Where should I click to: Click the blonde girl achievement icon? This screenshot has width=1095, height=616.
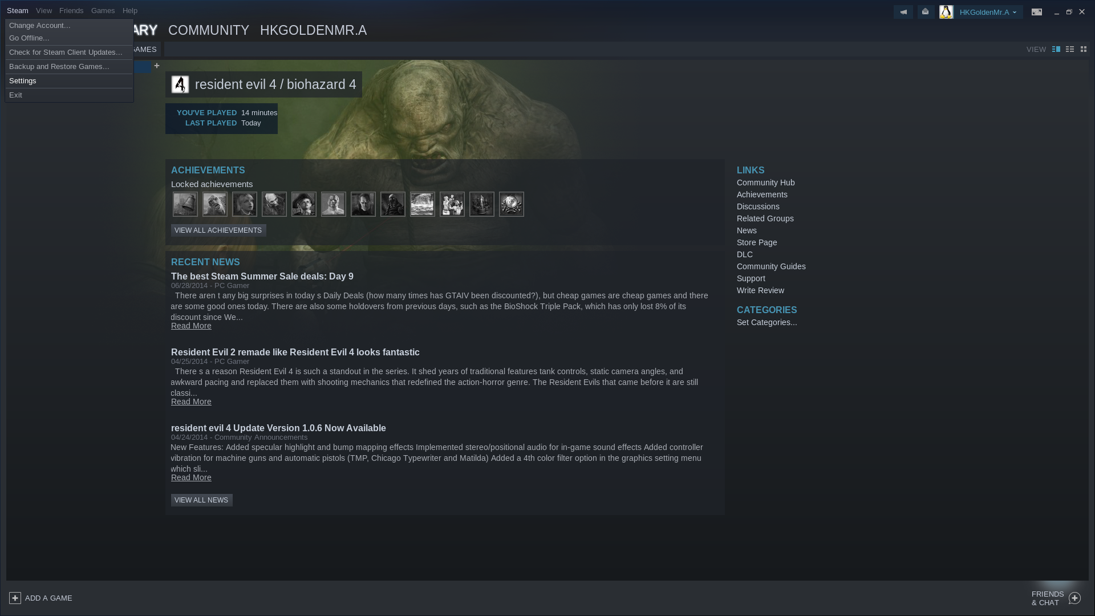(245, 204)
